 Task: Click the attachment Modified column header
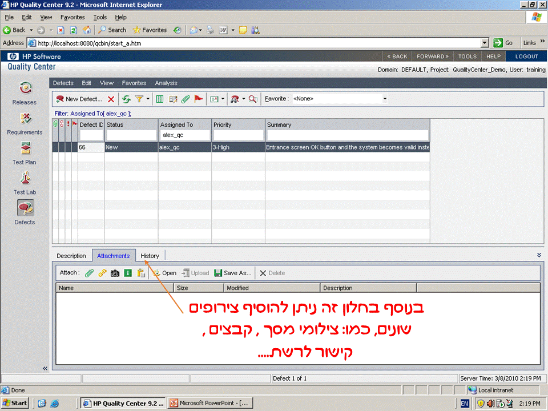point(272,288)
